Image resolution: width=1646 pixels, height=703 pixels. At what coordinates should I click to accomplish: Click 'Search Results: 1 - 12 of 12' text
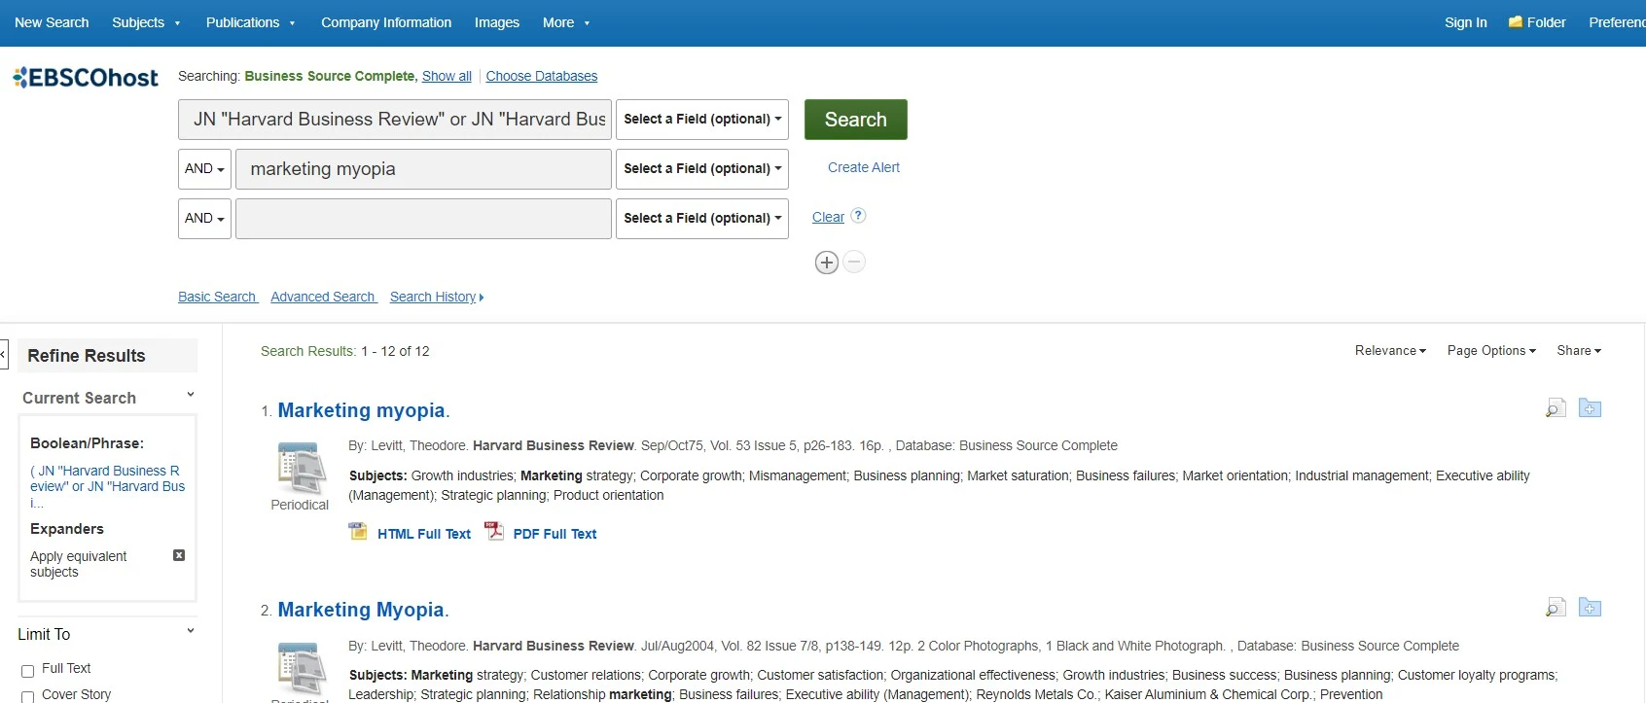(345, 351)
